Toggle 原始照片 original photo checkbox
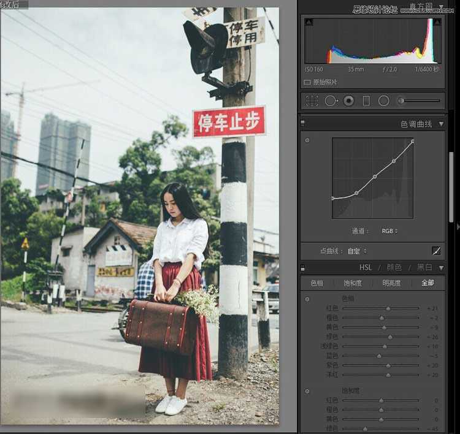Screen dimensions: 460x434 coord(307,82)
